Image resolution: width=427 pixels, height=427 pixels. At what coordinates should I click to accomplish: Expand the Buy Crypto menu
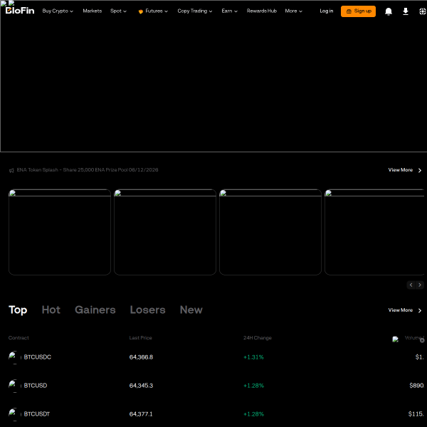[x=58, y=11]
